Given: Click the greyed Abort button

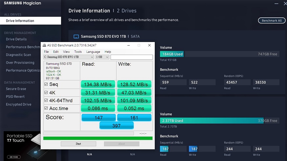Looking at the screenshot, I should pyautogui.click(x=122, y=144).
